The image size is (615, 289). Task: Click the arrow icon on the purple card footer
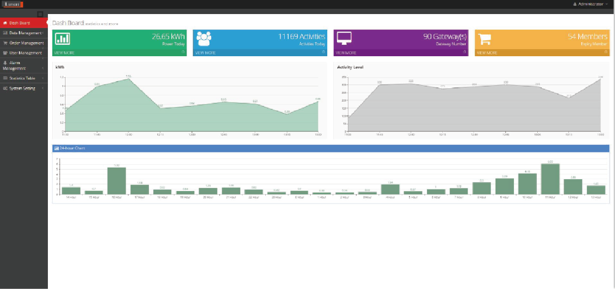pos(464,52)
